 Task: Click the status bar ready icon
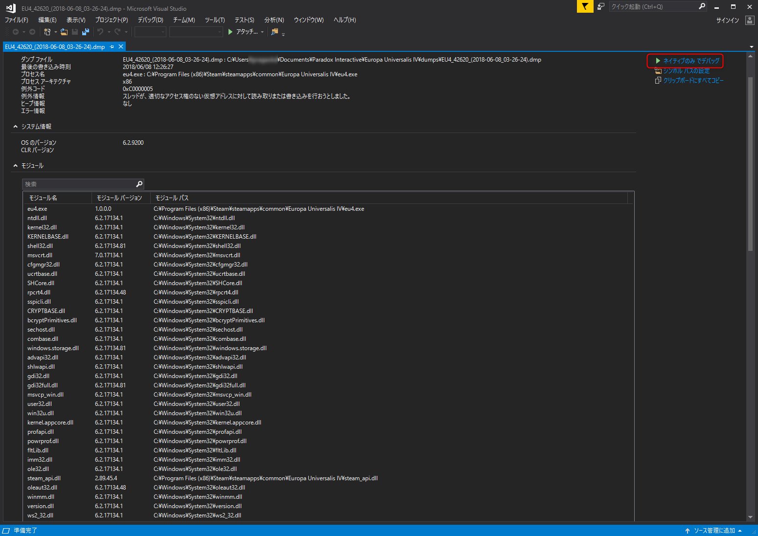(6, 531)
